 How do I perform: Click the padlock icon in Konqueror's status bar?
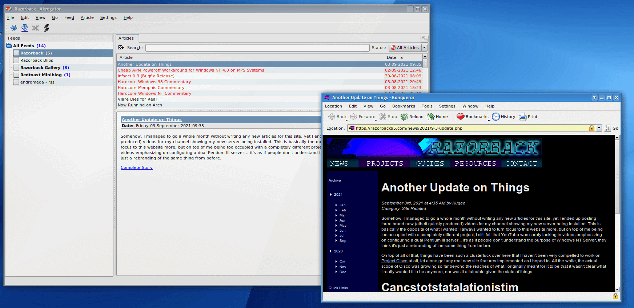pos(615,296)
